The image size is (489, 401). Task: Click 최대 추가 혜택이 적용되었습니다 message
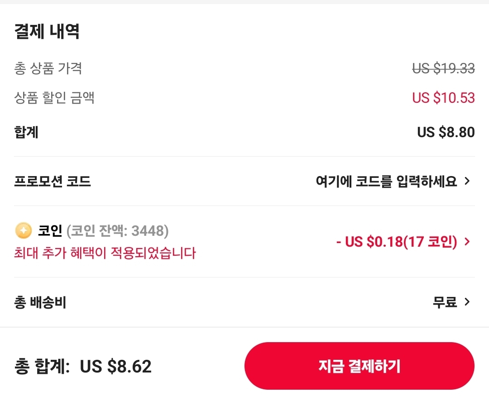click(x=104, y=253)
